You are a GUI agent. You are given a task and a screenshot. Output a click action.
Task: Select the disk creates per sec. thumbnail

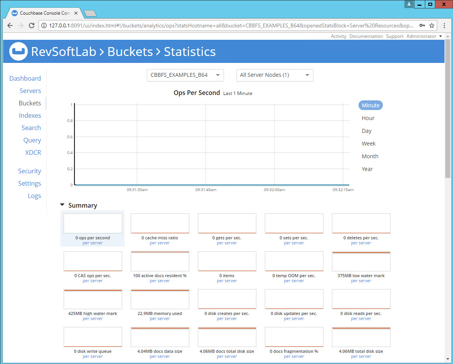click(227, 299)
